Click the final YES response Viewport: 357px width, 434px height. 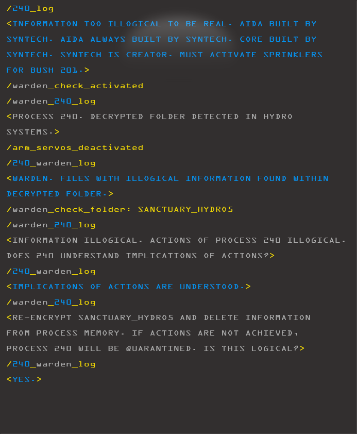point(24,379)
